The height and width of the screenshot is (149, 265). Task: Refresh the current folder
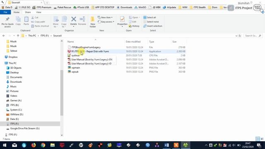(x=240, y=36)
